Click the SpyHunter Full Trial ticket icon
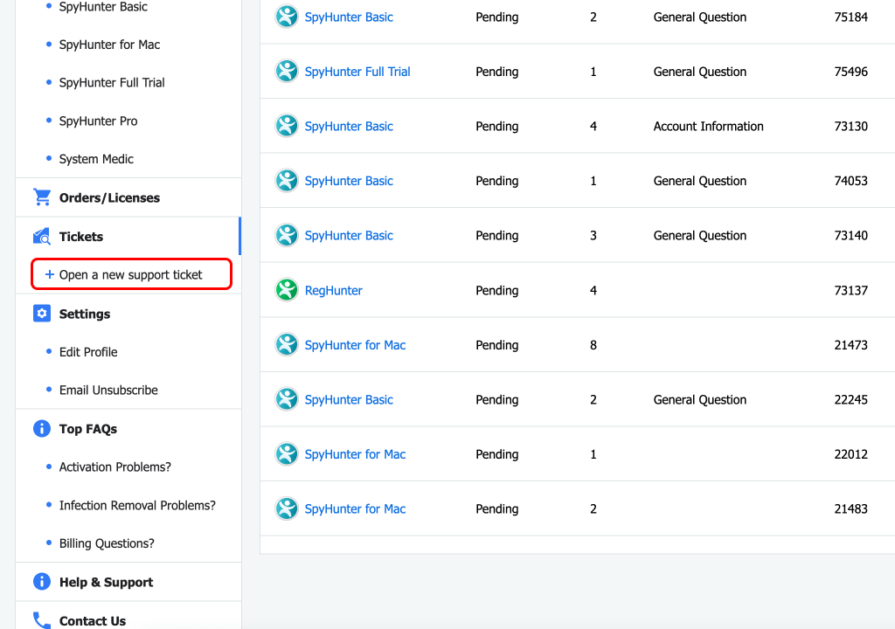The height and width of the screenshot is (629, 895). click(287, 72)
